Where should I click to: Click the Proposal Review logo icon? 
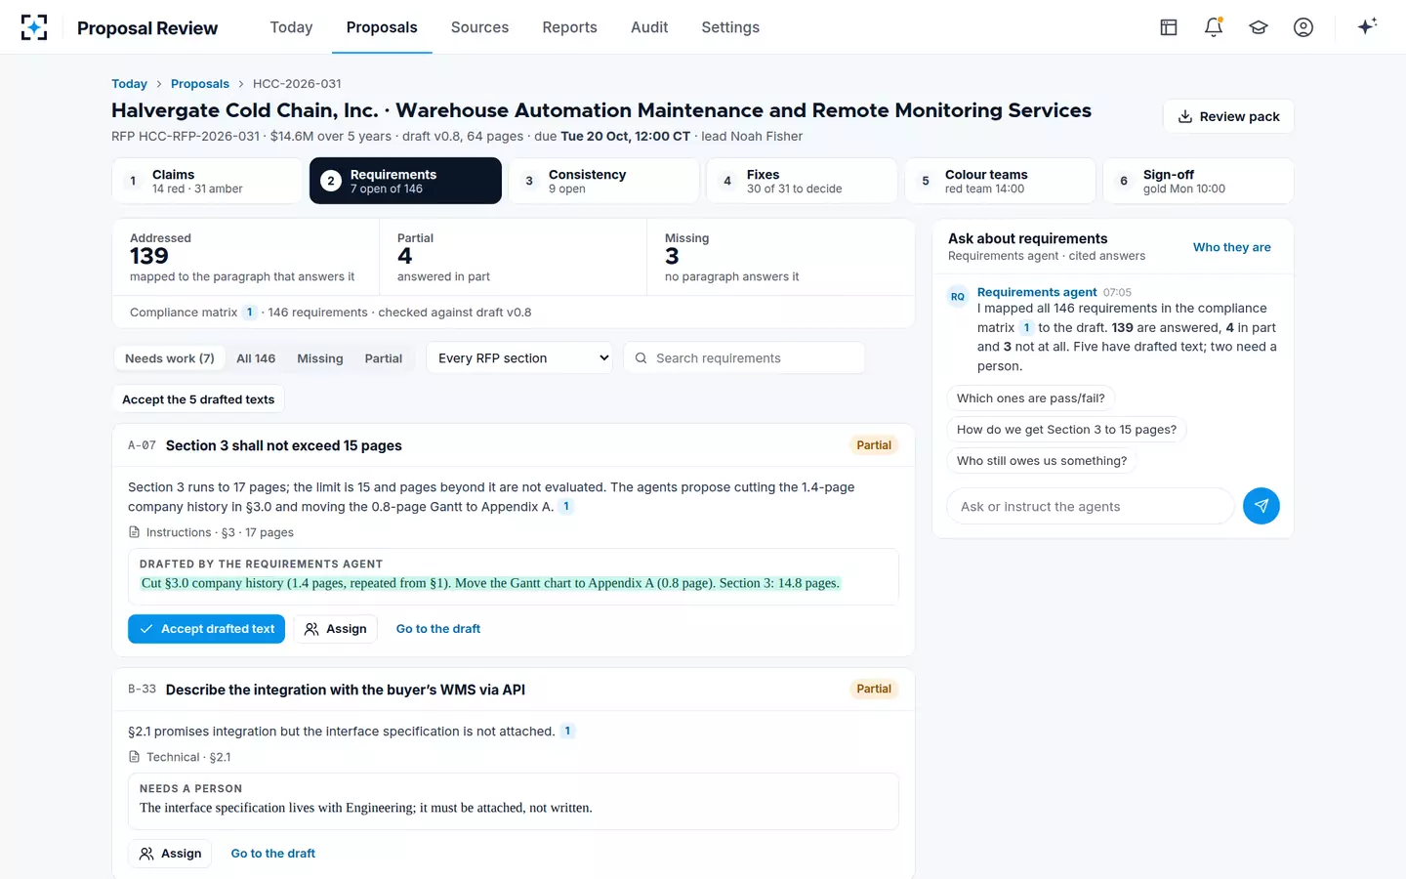click(34, 27)
